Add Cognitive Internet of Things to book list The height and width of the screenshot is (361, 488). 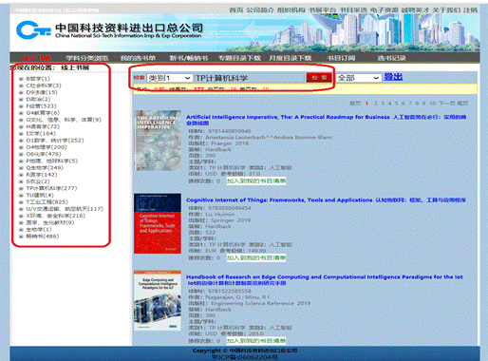(x=256, y=258)
